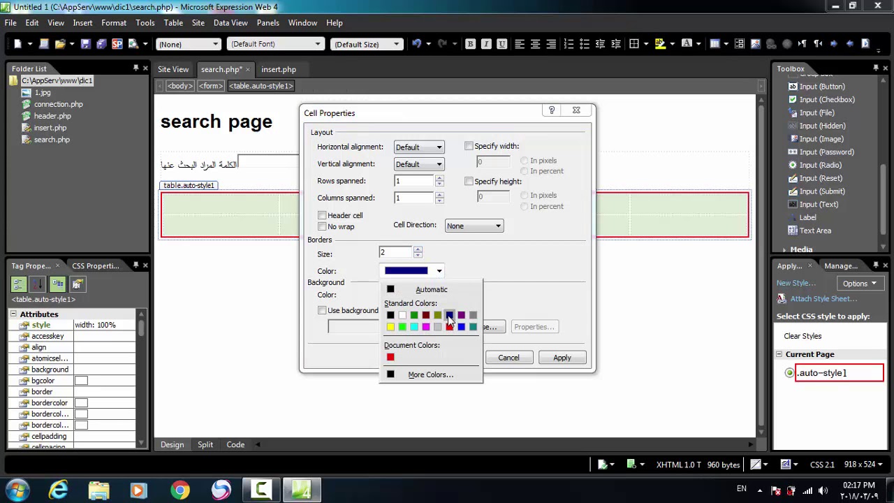Switch to the insert.php tab
This screenshot has width=894, height=503.
[x=279, y=69]
